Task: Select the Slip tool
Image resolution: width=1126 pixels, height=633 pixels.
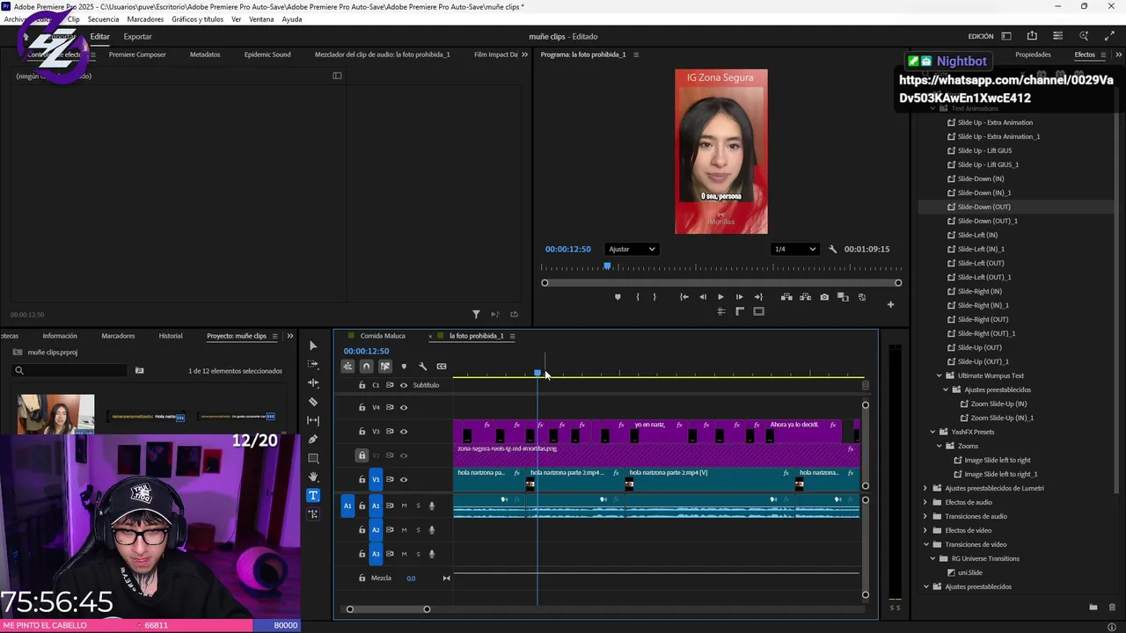Action: click(x=313, y=420)
